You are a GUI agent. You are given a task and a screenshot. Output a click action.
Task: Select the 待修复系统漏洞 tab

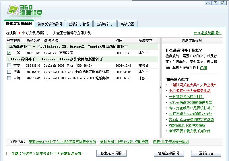pyautogui.click(x=19, y=24)
